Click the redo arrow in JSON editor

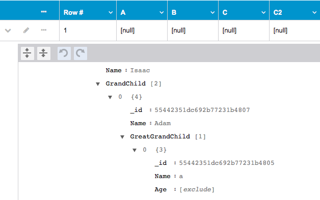click(x=81, y=53)
